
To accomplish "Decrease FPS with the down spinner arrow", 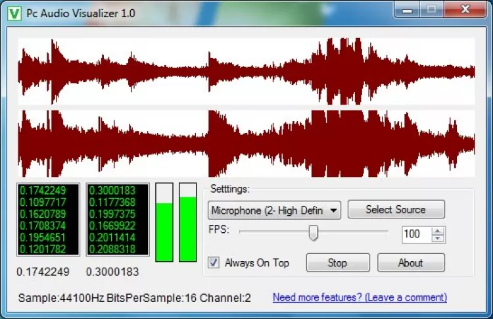I will pyautogui.click(x=438, y=239).
